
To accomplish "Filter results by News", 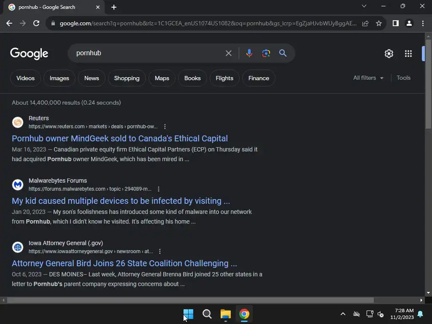I will coord(92,78).
